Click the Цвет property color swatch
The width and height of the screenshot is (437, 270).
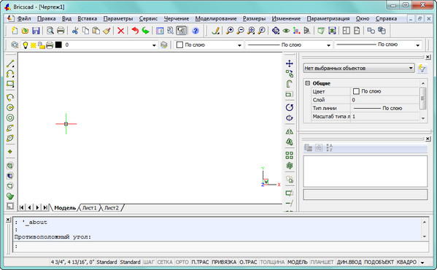pos(356,91)
